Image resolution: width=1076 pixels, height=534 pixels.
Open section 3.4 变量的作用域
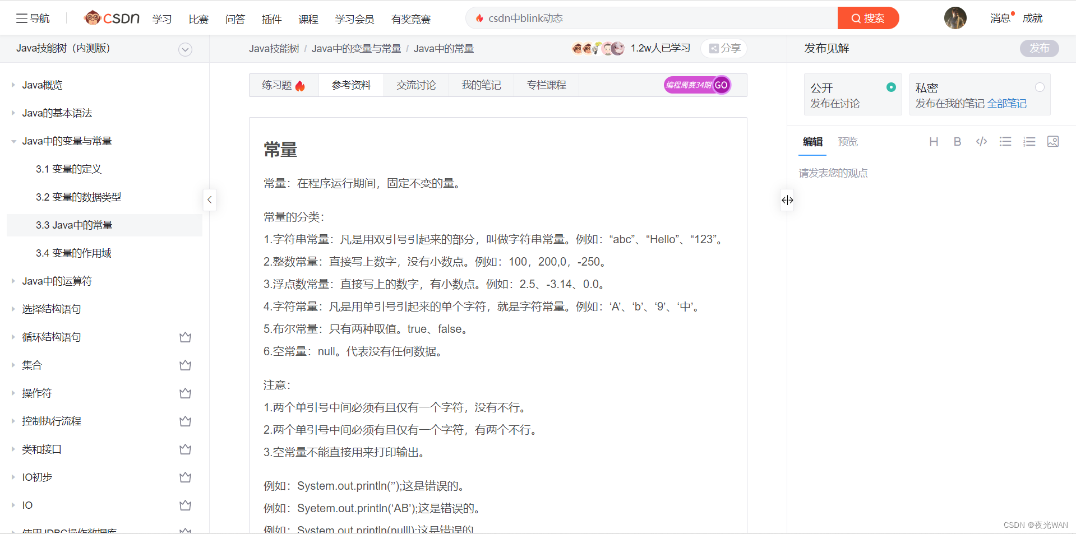click(x=73, y=253)
